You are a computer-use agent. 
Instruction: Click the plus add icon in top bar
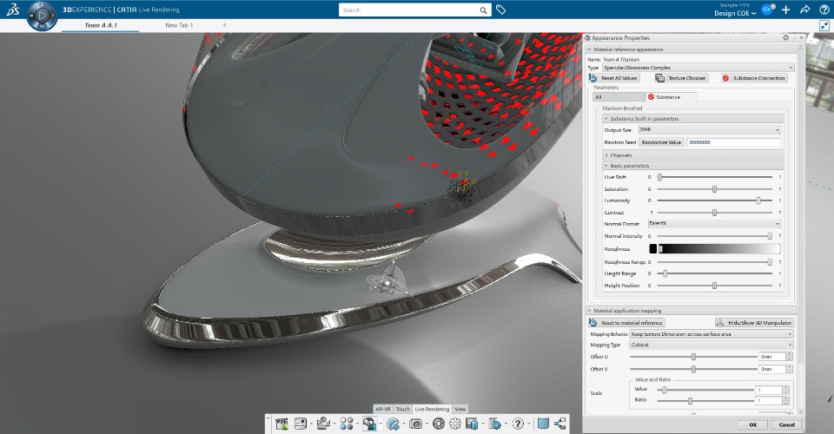click(786, 10)
